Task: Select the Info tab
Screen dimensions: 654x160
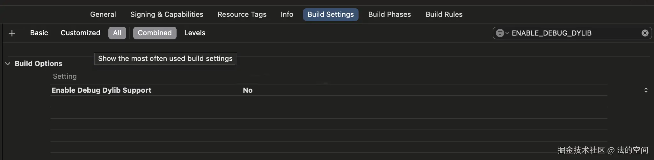Action: 287,15
